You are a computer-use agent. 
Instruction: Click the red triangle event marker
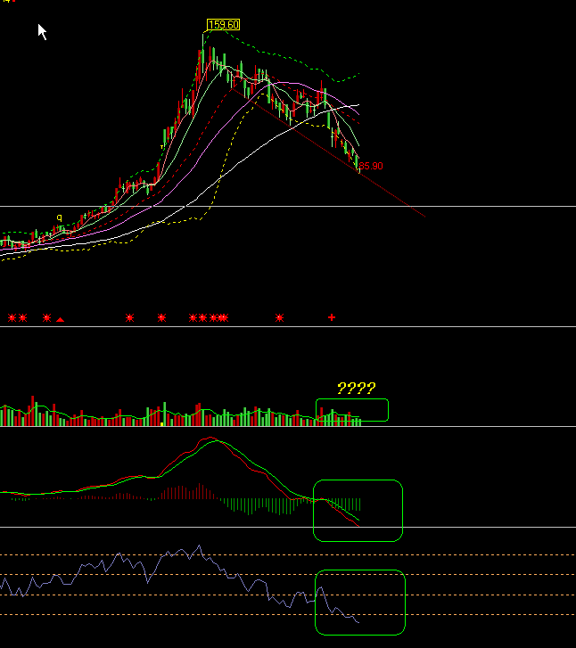click(x=61, y=319)
